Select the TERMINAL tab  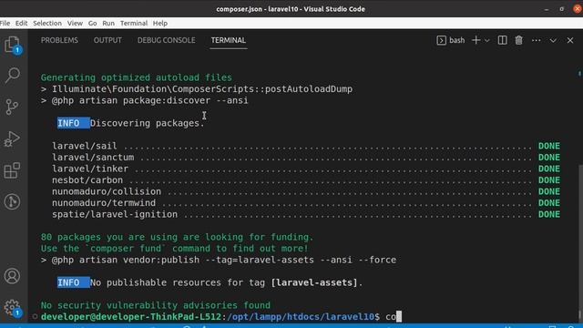point(229,40)
